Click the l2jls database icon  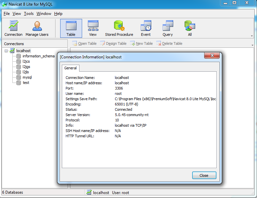19,72
